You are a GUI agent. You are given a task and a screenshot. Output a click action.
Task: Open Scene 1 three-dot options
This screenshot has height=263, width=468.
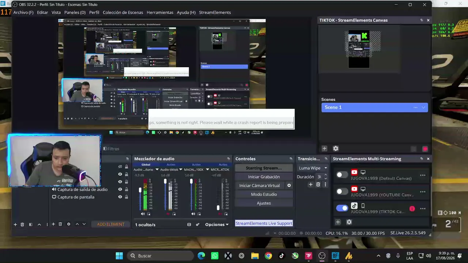pos(415,107)
